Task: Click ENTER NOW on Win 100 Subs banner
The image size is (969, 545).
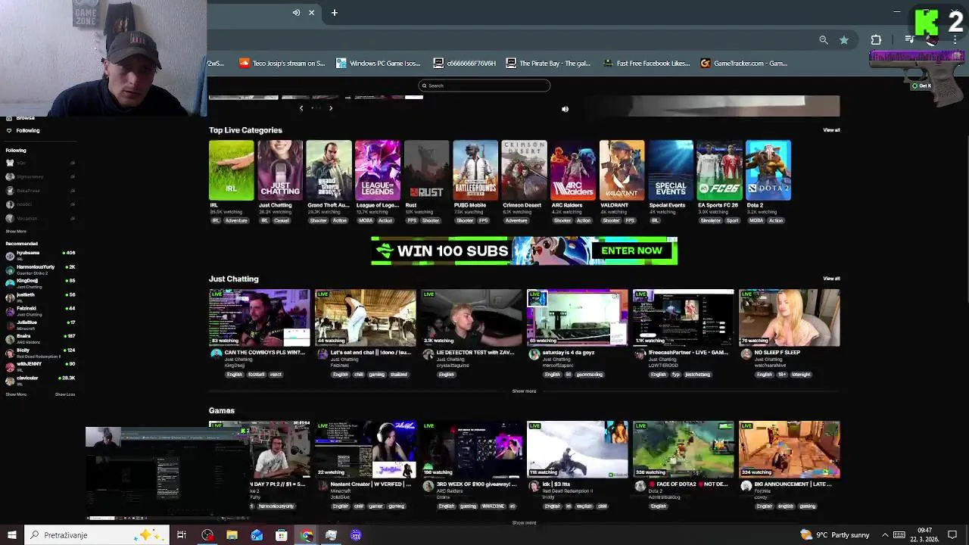Action: [631, 251]
